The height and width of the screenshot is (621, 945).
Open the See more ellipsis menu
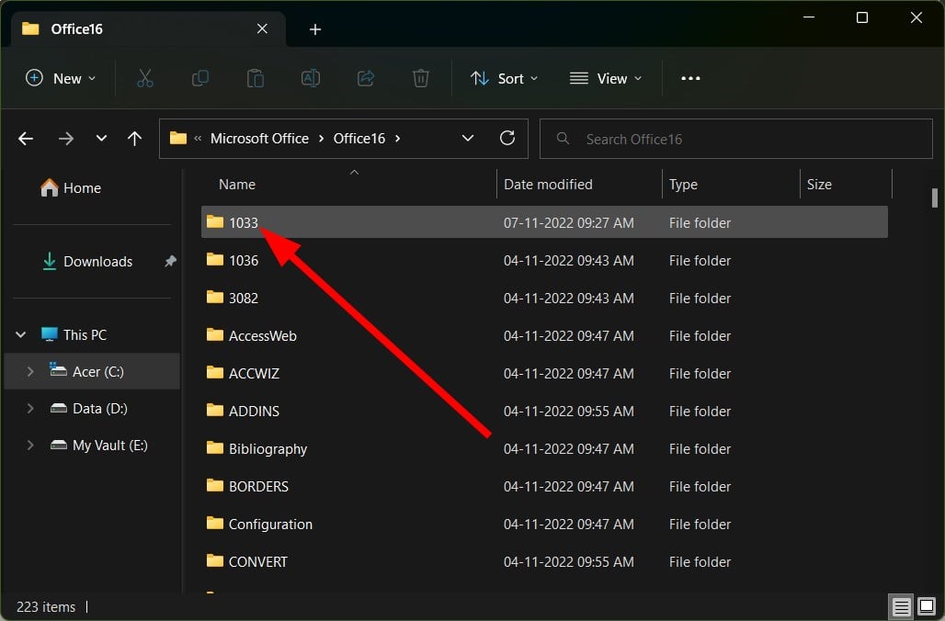690,78
